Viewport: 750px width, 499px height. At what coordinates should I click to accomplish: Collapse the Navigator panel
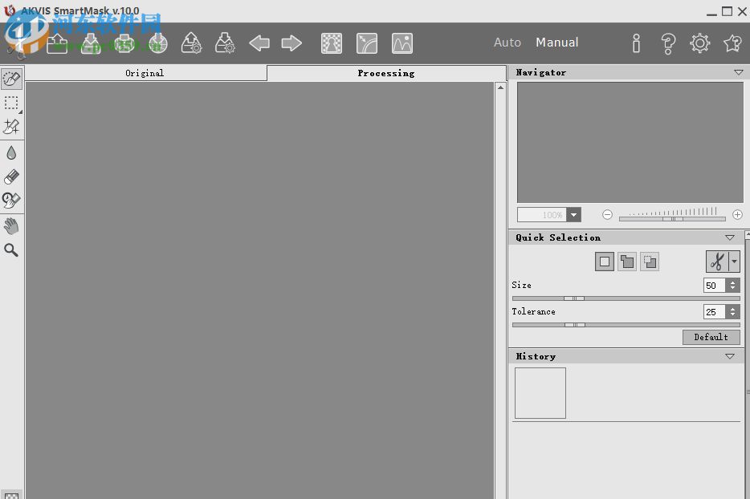coord(738,73)
